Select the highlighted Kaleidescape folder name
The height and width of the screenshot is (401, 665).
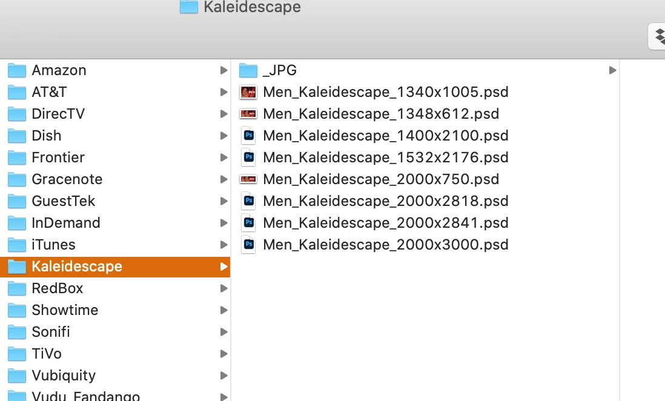point(77,267)
